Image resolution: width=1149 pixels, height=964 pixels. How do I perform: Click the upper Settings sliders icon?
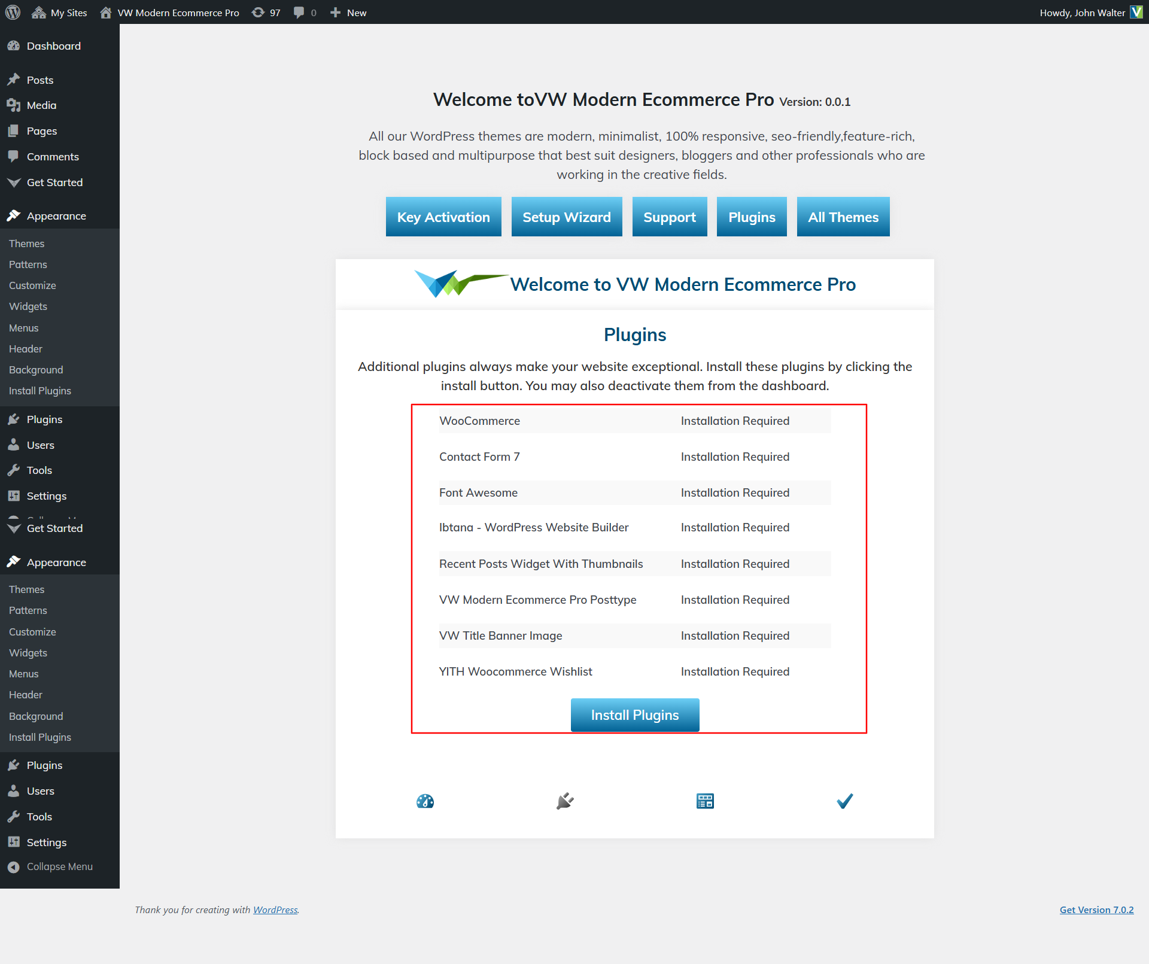[13, 495]
